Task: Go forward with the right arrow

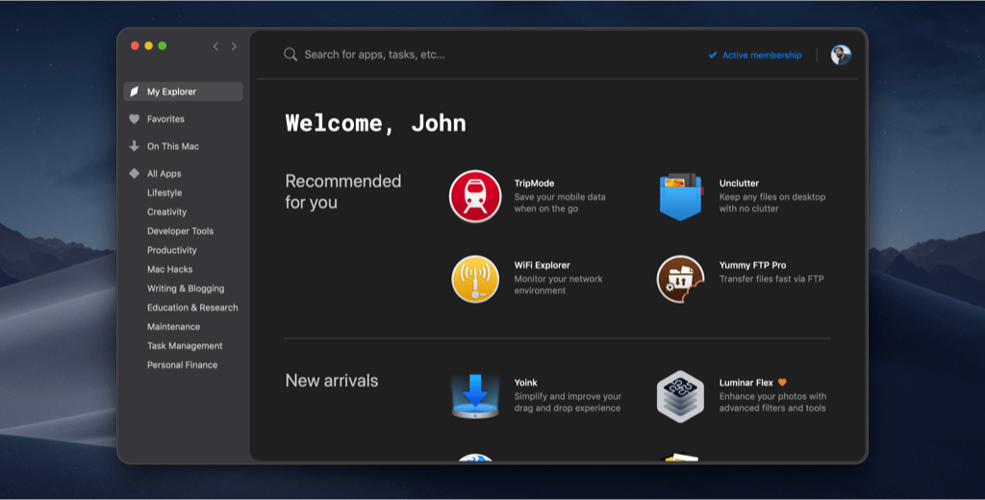Action: 234,46
